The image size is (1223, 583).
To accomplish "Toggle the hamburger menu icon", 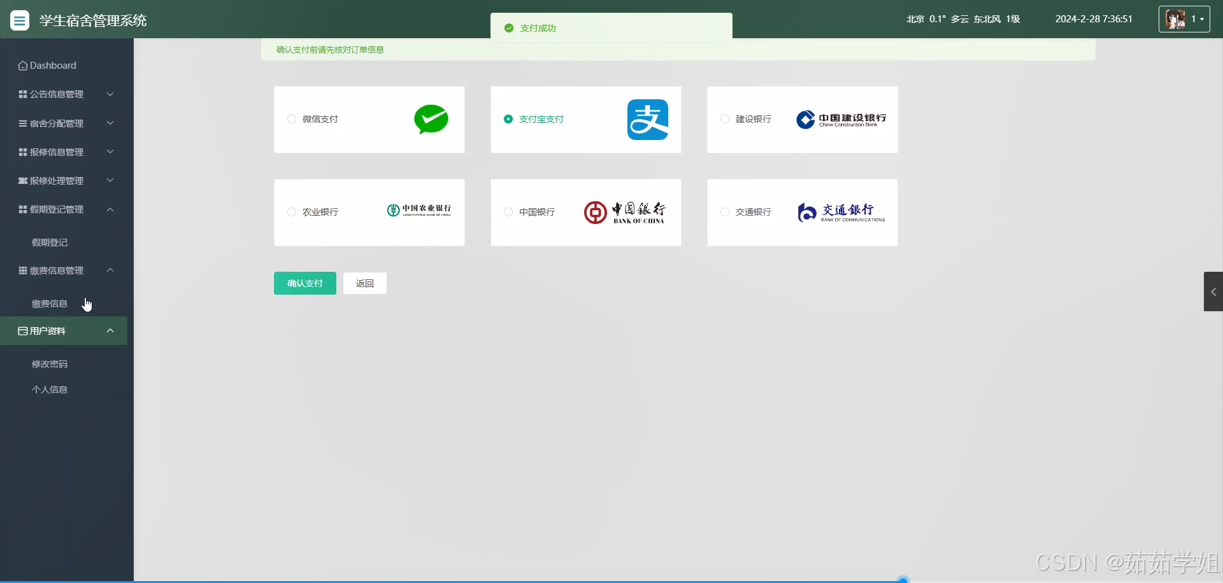I will coord(20,20).
